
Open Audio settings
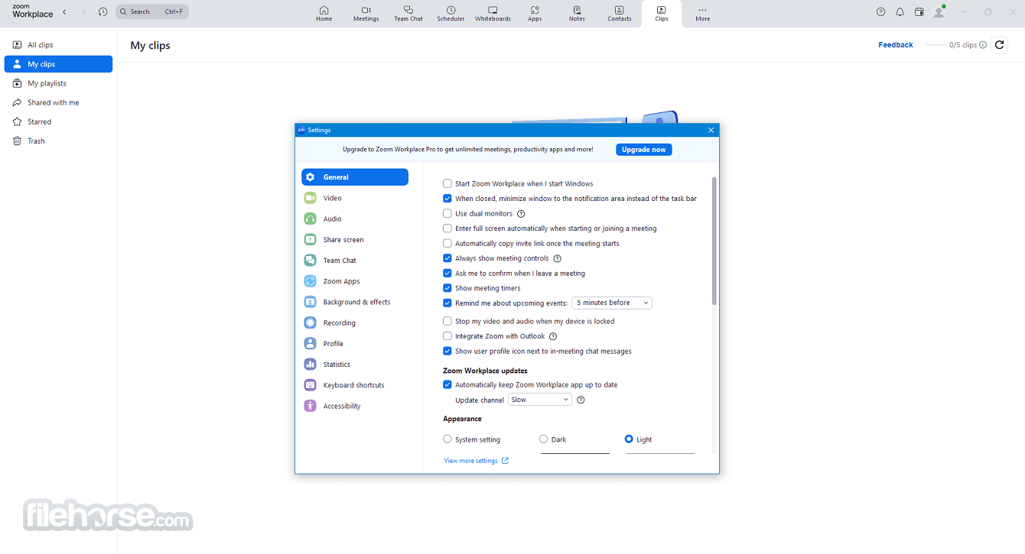(355, 219)
